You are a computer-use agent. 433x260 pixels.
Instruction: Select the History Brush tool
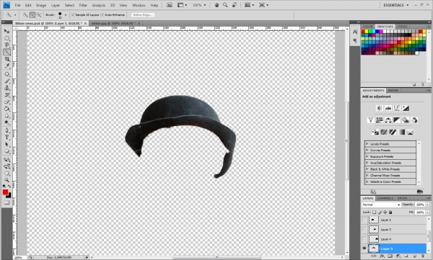pos(7,95)
